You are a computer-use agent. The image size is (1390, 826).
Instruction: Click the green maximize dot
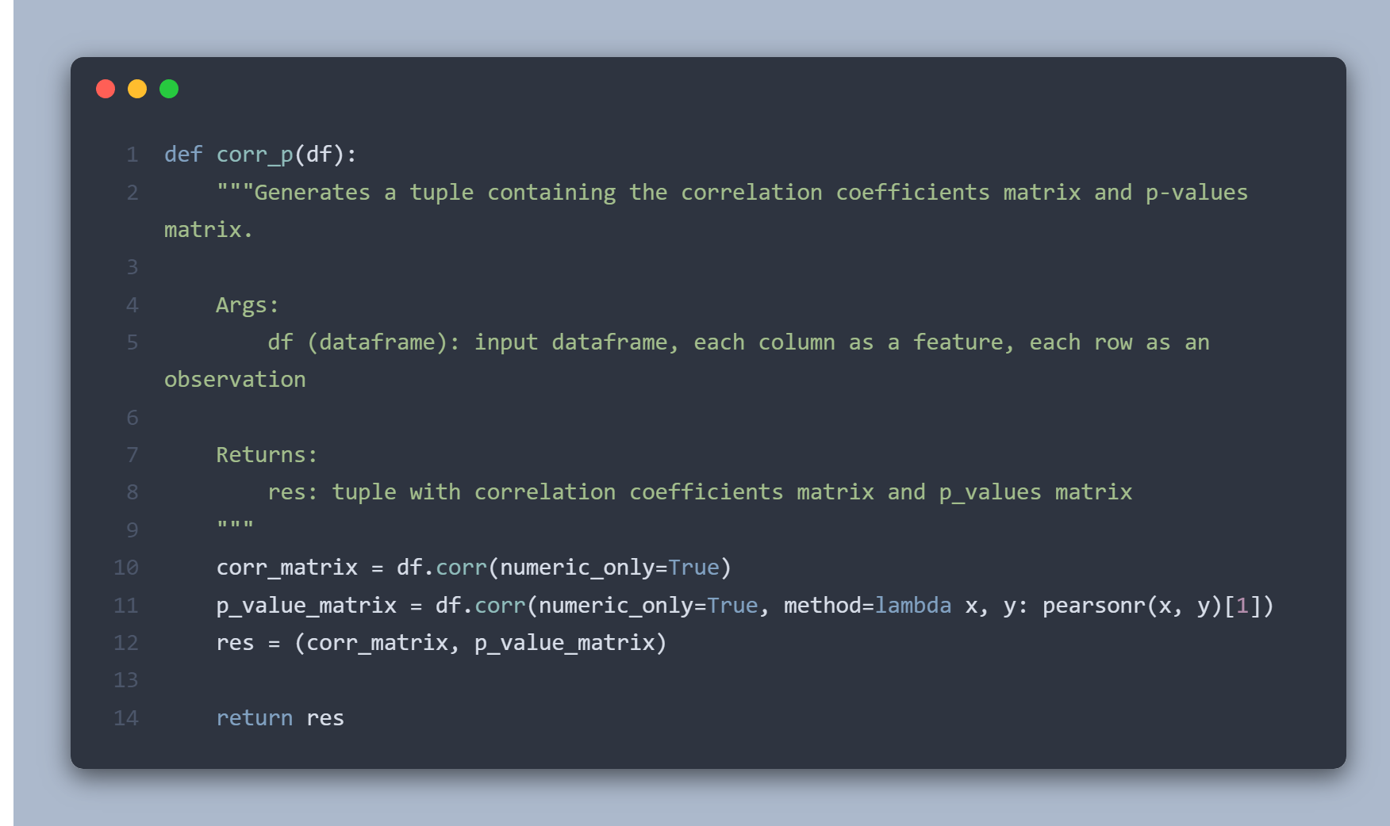point(169,89)
